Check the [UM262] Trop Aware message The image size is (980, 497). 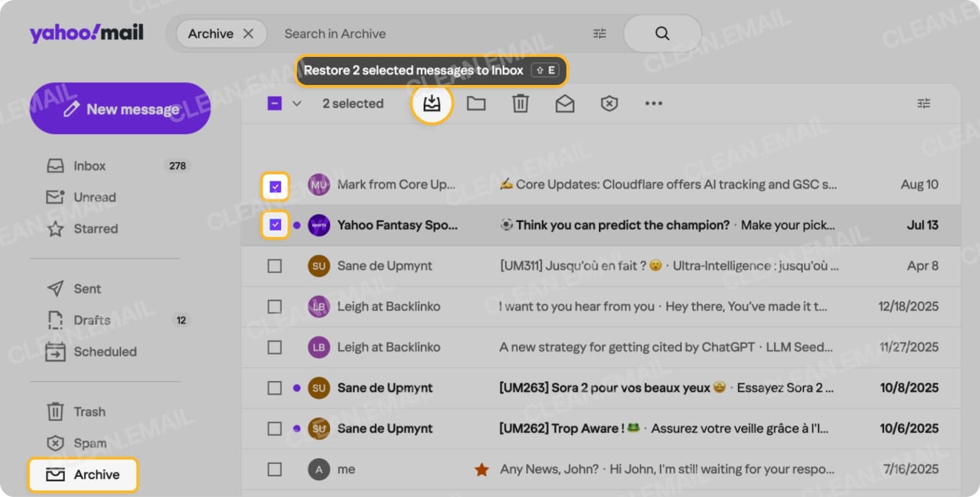click(275, 429)
